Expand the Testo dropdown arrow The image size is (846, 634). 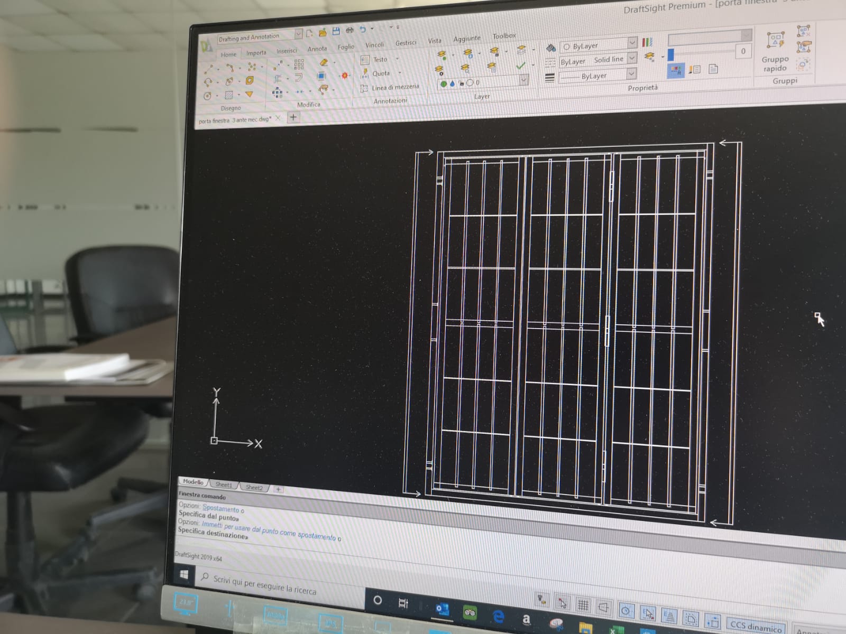click(x=398, y=59)
